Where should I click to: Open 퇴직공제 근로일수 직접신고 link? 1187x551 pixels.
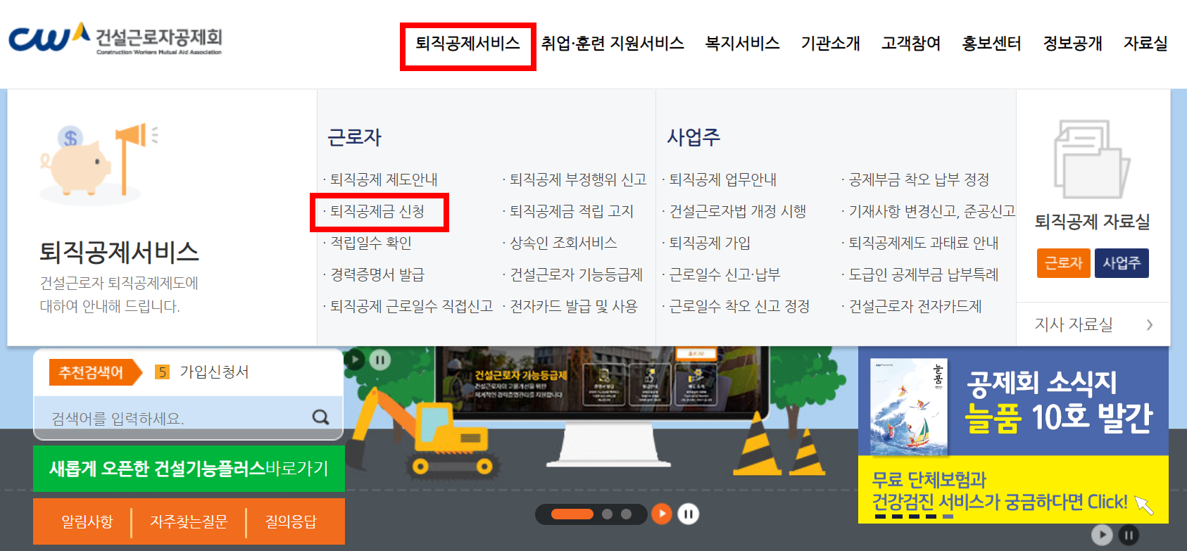tap(411, 306)
